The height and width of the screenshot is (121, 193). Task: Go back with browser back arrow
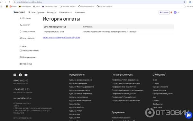(1, 2)
